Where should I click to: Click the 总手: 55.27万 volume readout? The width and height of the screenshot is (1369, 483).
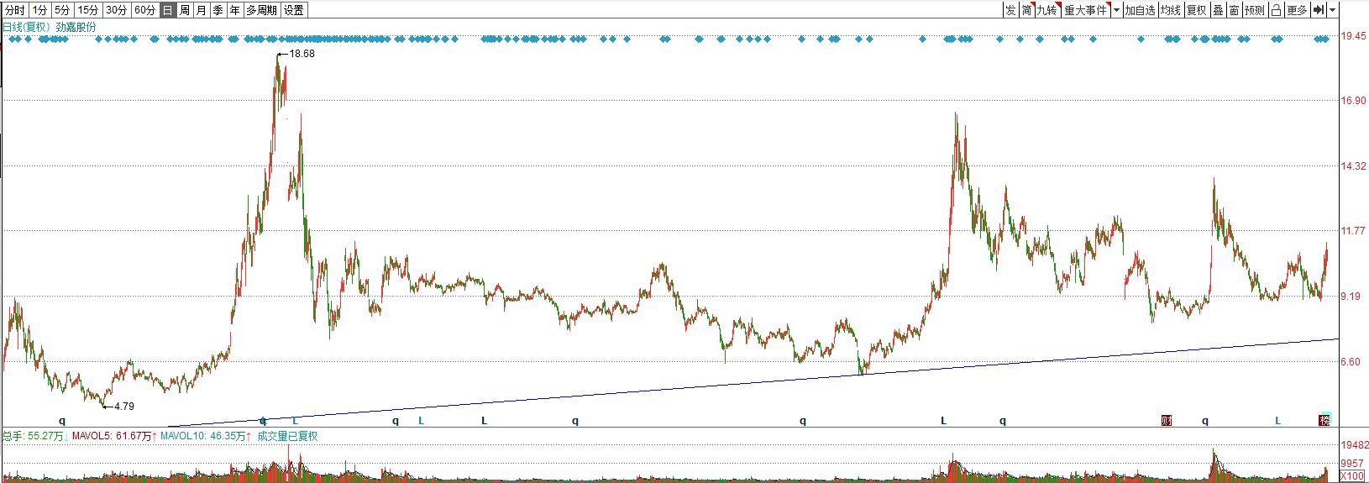click(x=34, y=436)
